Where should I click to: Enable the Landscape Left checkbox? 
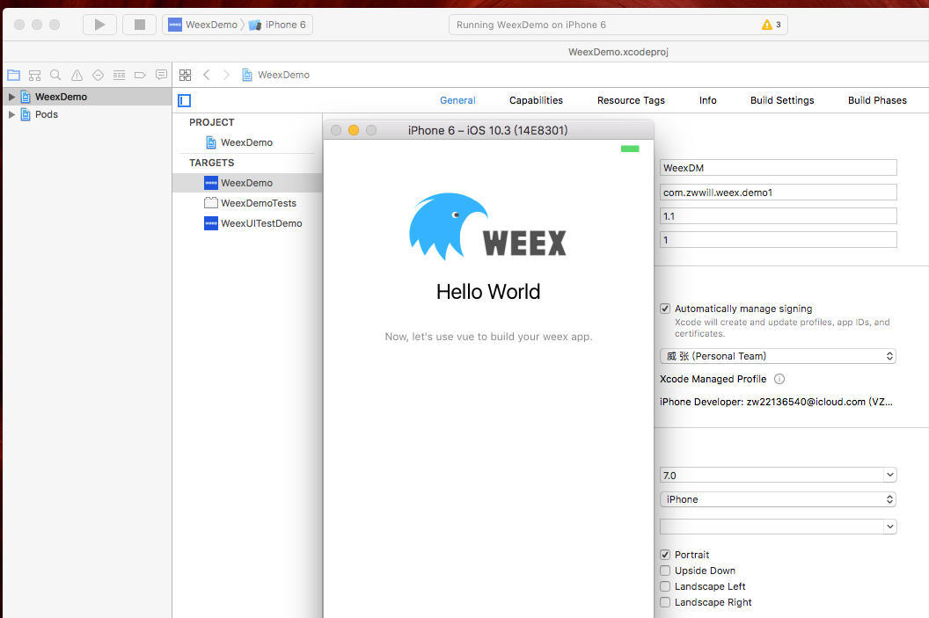[665, 586]
